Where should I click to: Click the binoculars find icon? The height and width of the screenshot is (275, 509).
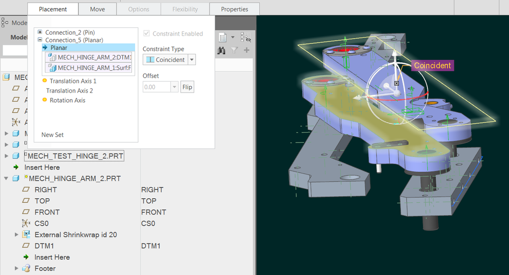pyautogui.click(x=222, y=50)
